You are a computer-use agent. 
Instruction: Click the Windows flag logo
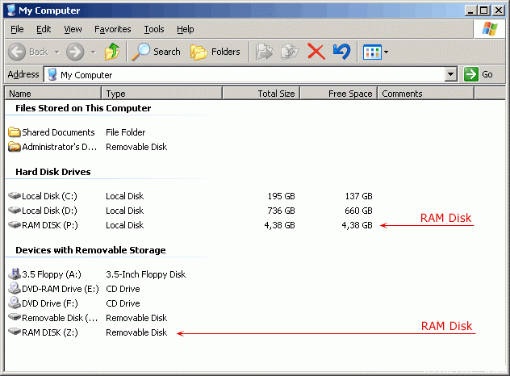[x=490, y=28]
